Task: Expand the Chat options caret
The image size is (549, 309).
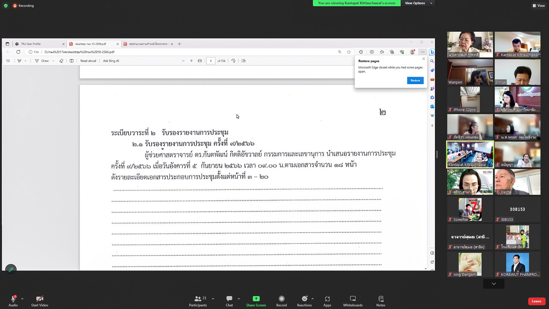Action: pos(239,299)
